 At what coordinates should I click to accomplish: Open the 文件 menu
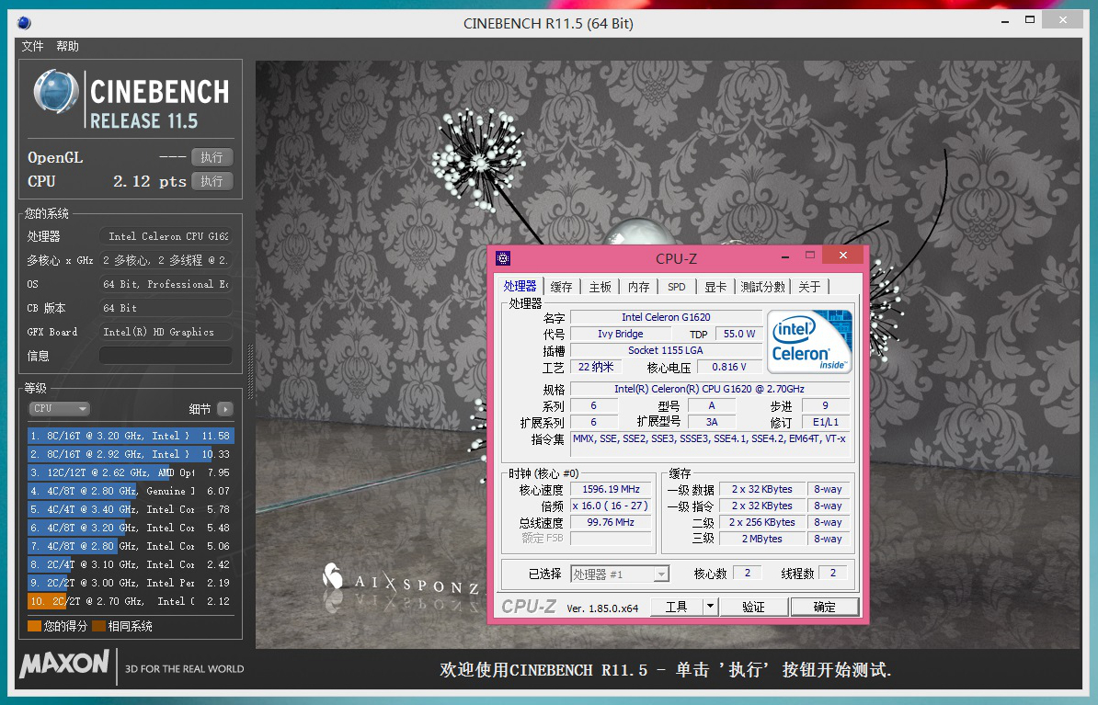pyautogui.click(x=32, y=46)
